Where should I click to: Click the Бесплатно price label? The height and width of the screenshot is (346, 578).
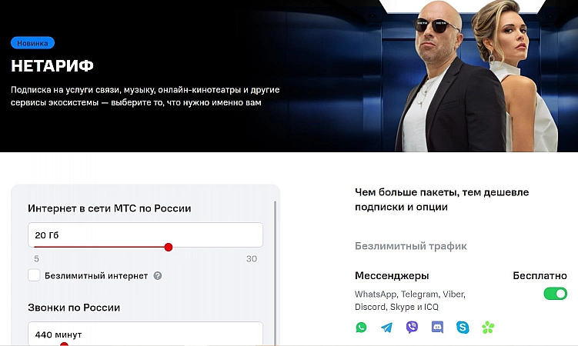540,276
